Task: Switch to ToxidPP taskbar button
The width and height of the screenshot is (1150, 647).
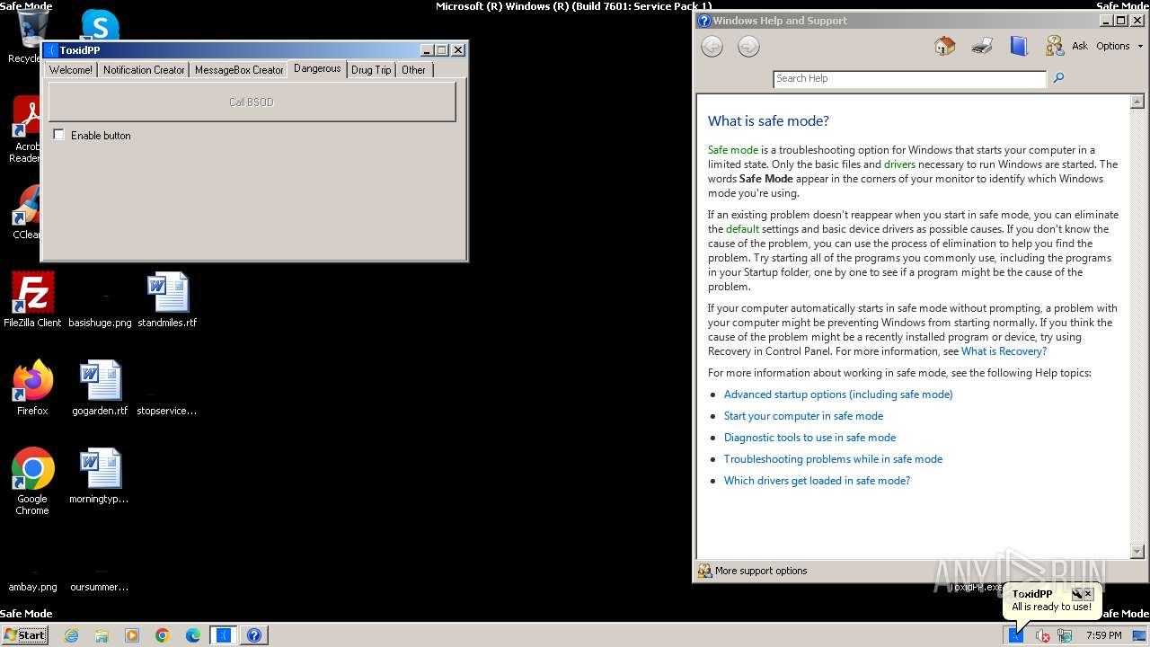Action: 224,635
